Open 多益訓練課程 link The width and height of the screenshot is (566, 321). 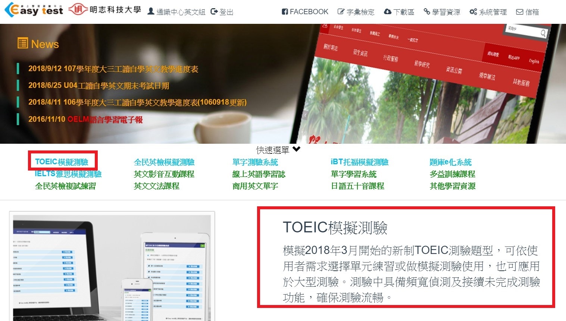click(453, 174)
